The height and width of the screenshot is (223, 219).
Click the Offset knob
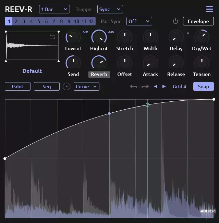point(125,63)
